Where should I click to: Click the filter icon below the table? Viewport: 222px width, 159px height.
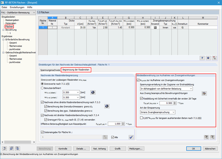pos(202,58)
